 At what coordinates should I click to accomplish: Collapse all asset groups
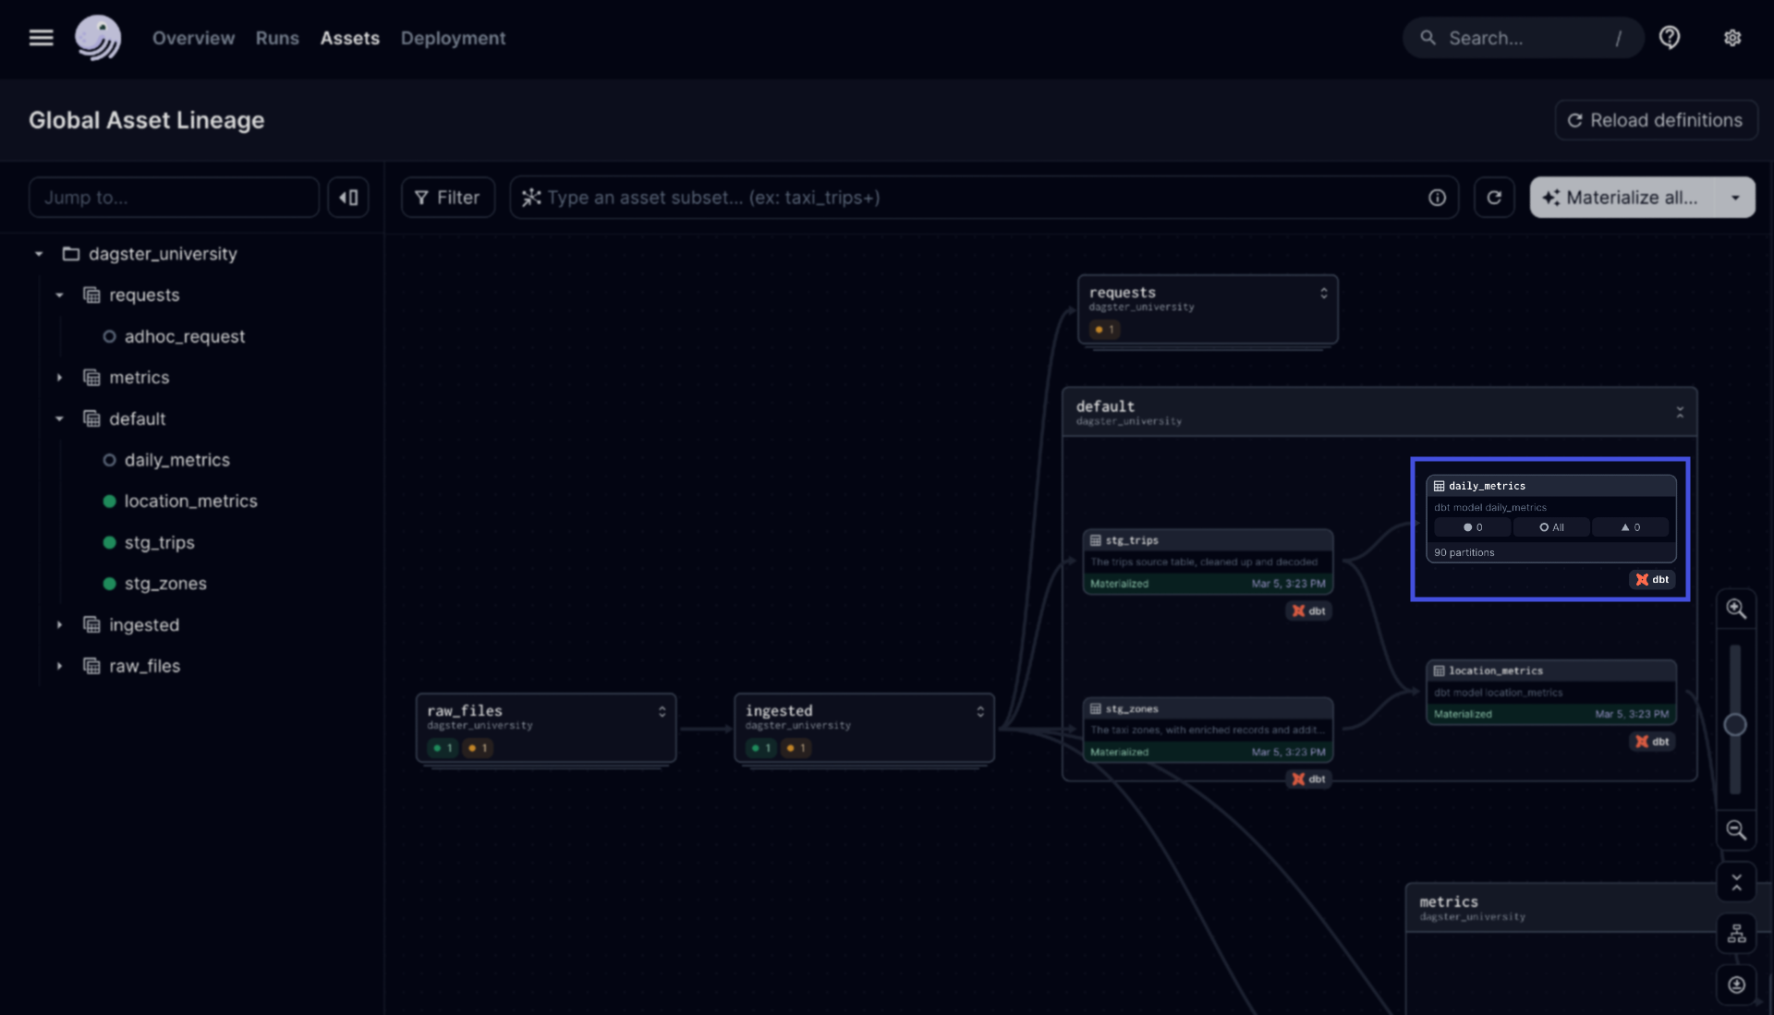tap(1736, 883)
